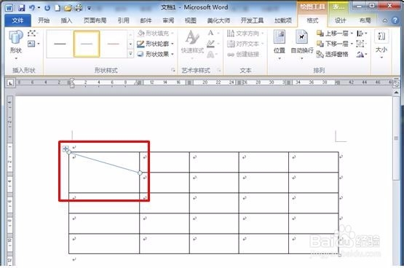
Task: Open the 选择窗格 selection pane
Action: pos(333,55)
